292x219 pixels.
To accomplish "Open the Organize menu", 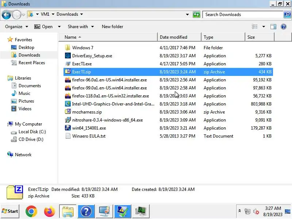I will point(16,27).
